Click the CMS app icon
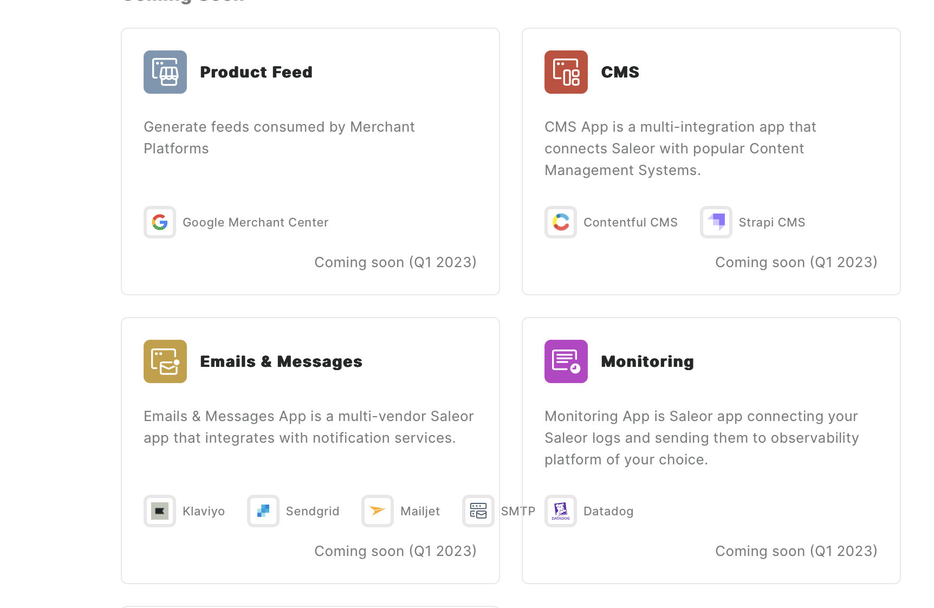934x608 pixels. point(566,72)
